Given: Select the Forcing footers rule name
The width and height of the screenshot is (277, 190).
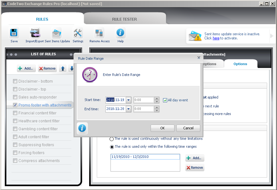Looking at the screenshot, I should point(32,153).
